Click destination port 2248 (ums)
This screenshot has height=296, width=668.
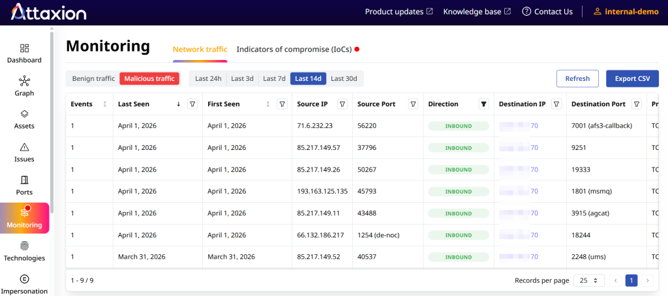tap(588, 257)
